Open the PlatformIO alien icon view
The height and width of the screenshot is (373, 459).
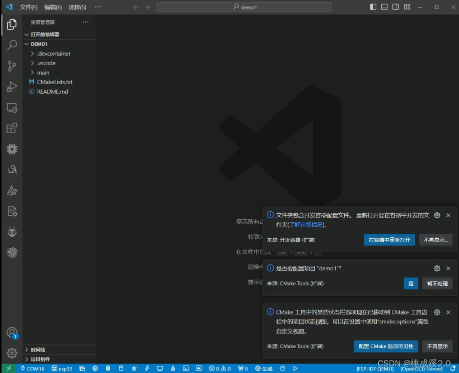click(x=12, y=232)
